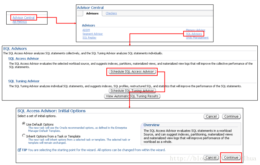
Task: Open the Memory Advisor link
Action: click(195, 30)
